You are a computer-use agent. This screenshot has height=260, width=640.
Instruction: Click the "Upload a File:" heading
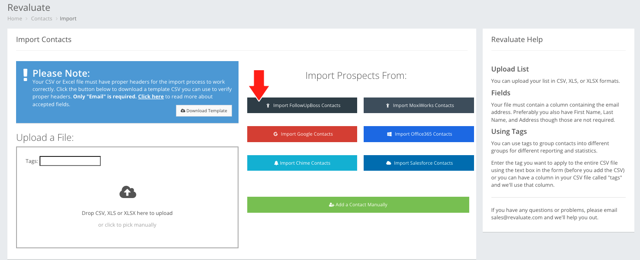pos(45,137)
